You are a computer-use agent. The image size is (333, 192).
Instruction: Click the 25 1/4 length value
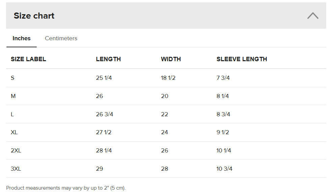104,78
